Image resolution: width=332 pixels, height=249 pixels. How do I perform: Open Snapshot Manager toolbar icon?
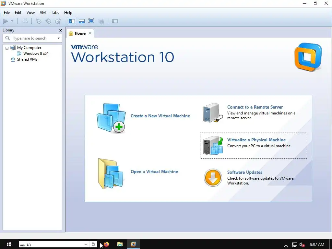click(x=58, y=21)
